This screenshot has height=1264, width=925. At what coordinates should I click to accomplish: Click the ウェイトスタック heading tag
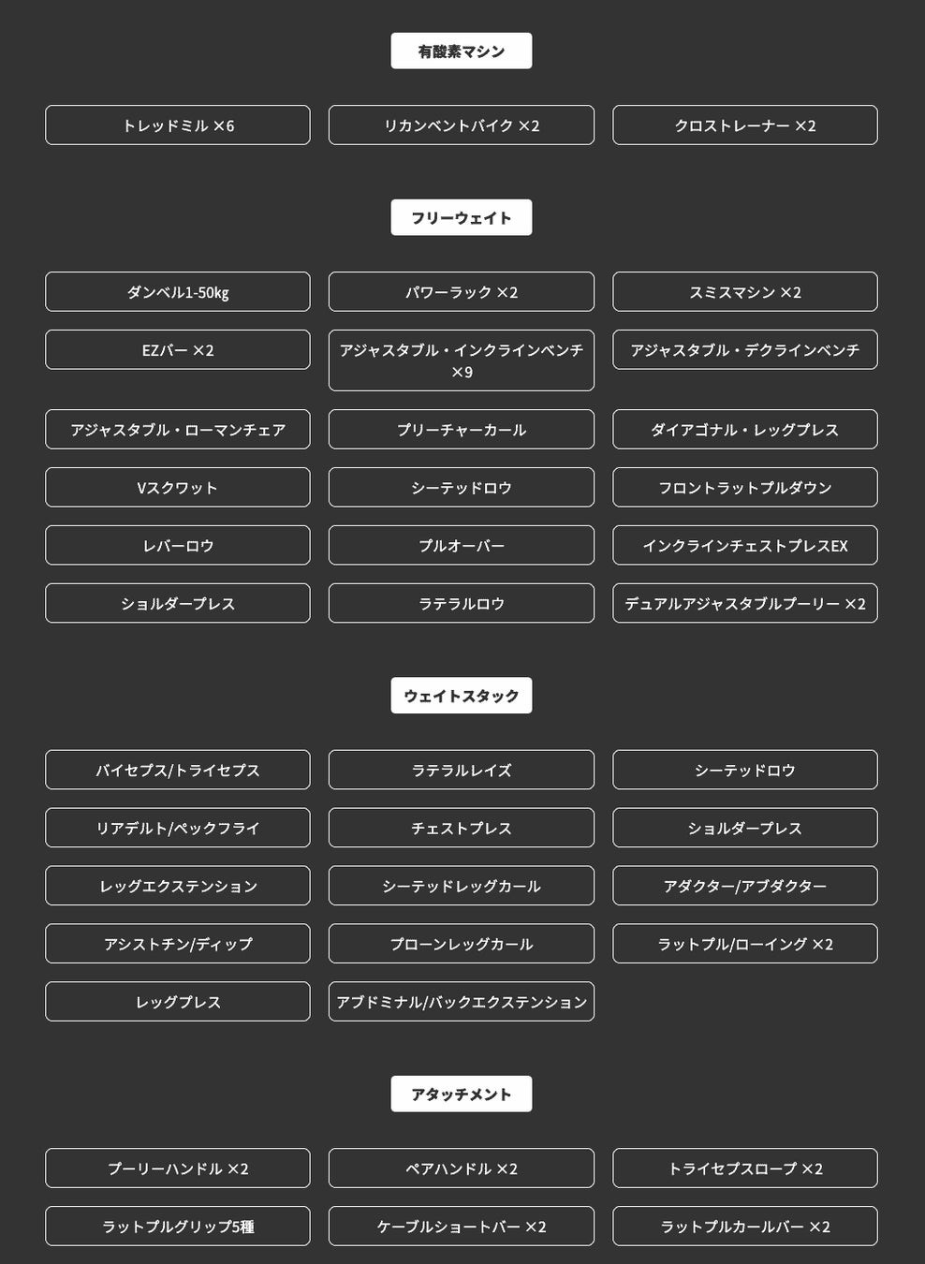(461, 696)
